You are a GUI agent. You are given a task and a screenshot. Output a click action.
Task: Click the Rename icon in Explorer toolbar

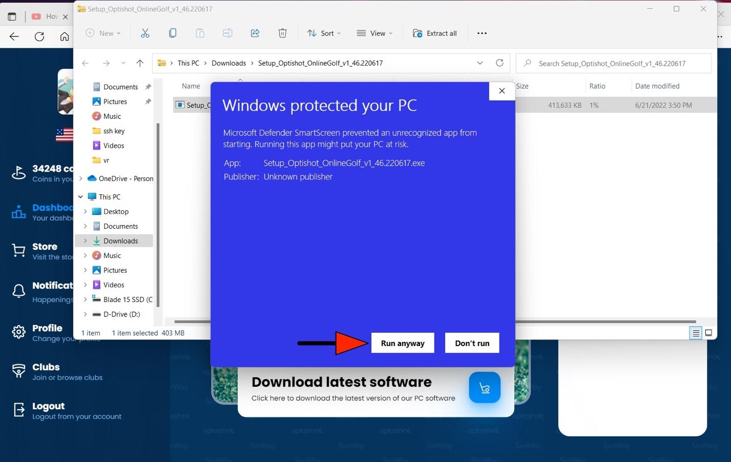point(227,33)
